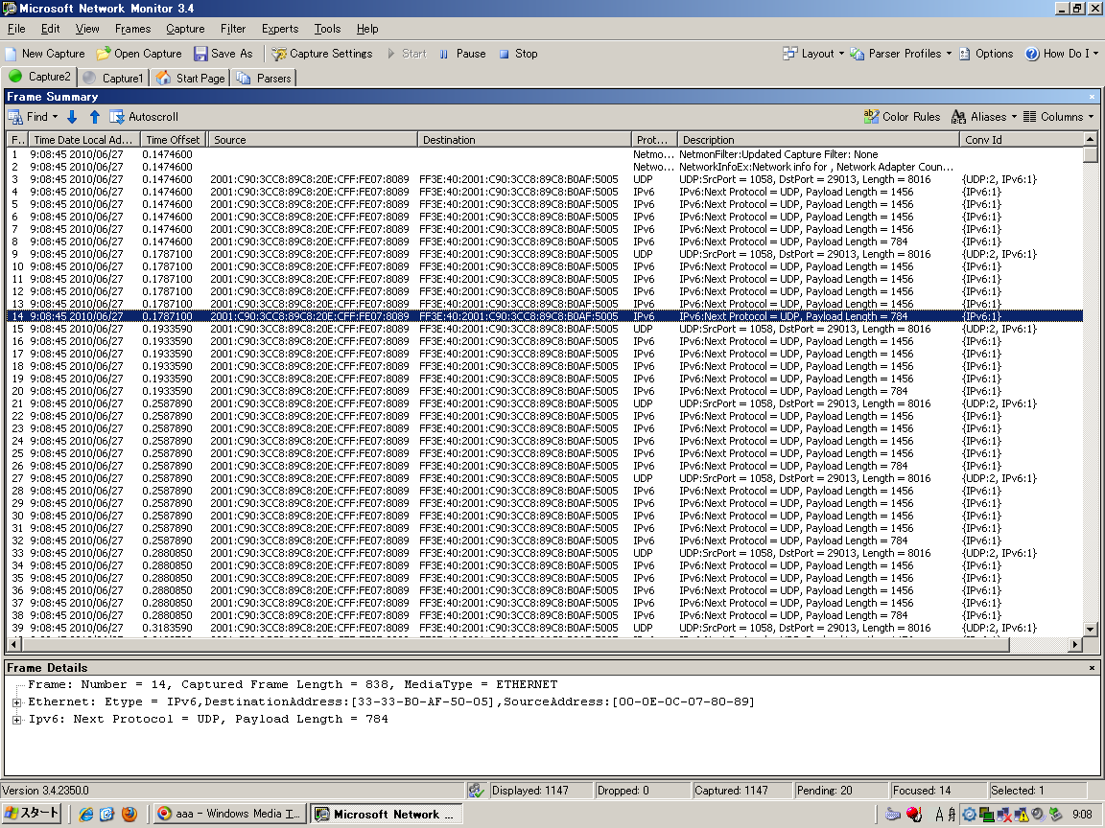Image resolution: width=1105 pixels, height=828 pixels.
Task: Sort by the Source column header
Action: [313, 140]
